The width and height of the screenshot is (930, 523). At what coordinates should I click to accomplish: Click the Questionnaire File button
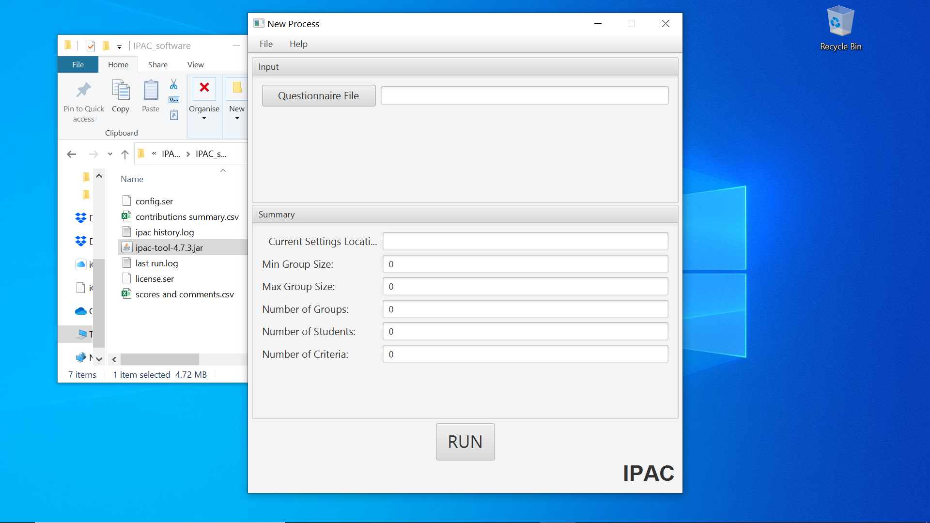(318, 95)
